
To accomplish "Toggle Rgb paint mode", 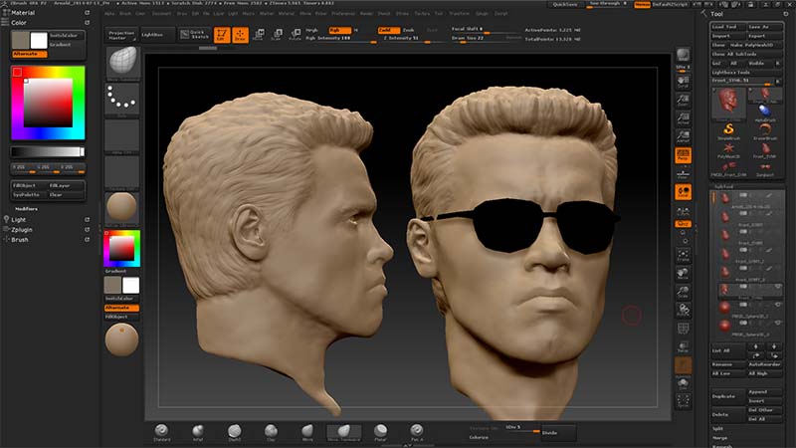I will pos(338,31).
